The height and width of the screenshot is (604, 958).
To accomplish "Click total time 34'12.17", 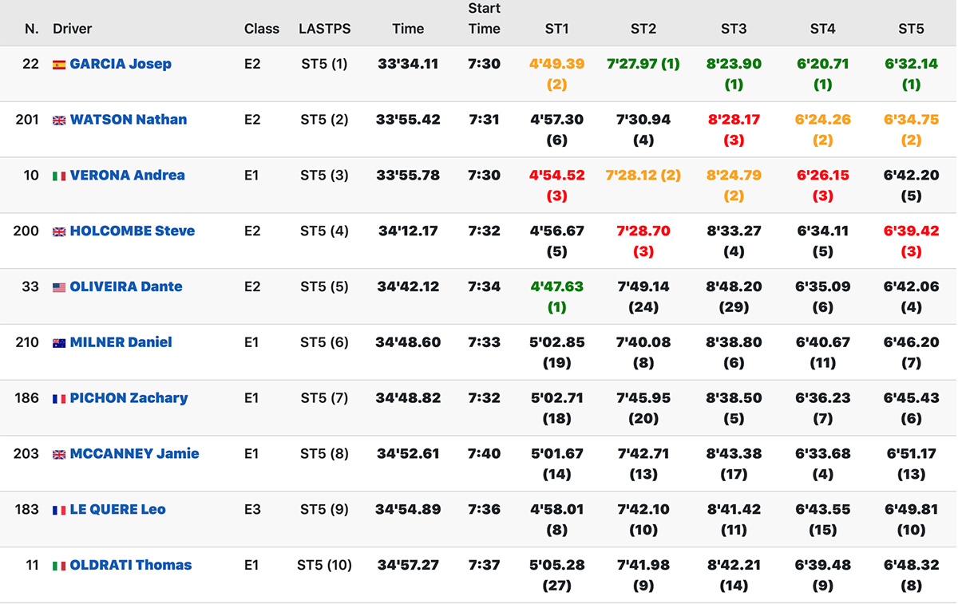I will [408, 231].
